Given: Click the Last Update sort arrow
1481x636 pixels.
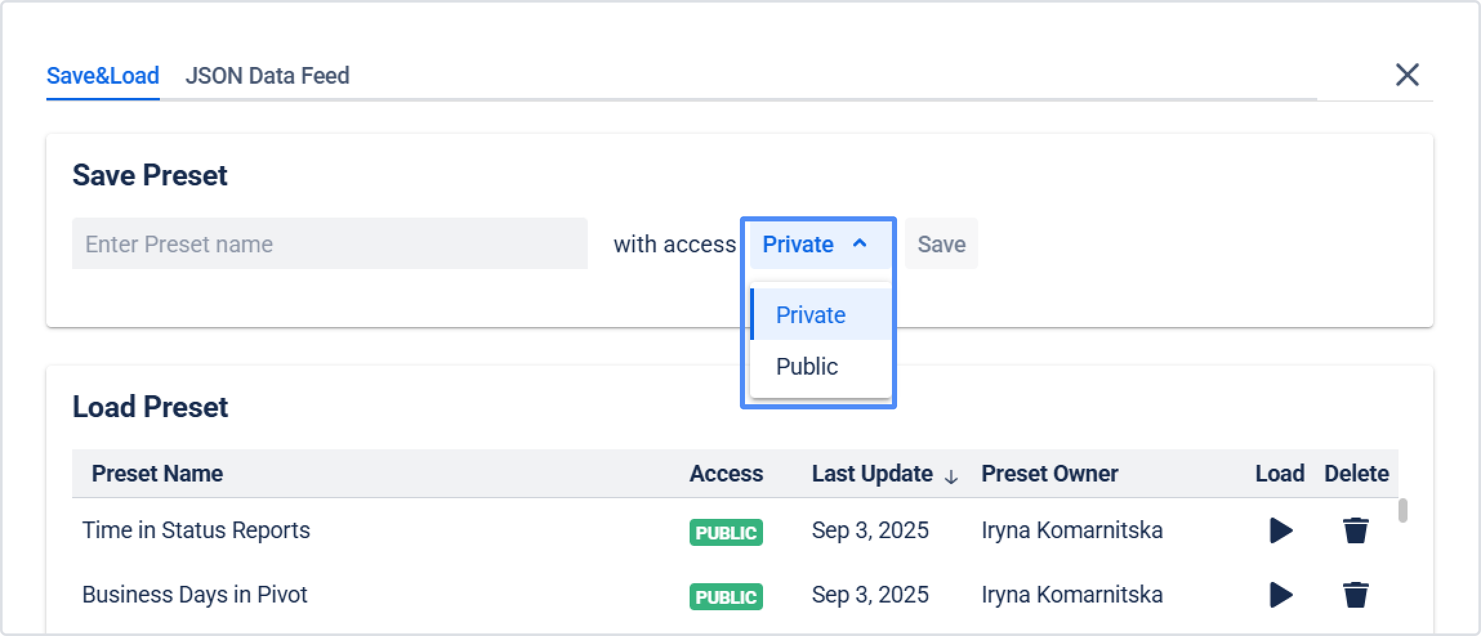Looking at the screenshot, I should point(951,476).
